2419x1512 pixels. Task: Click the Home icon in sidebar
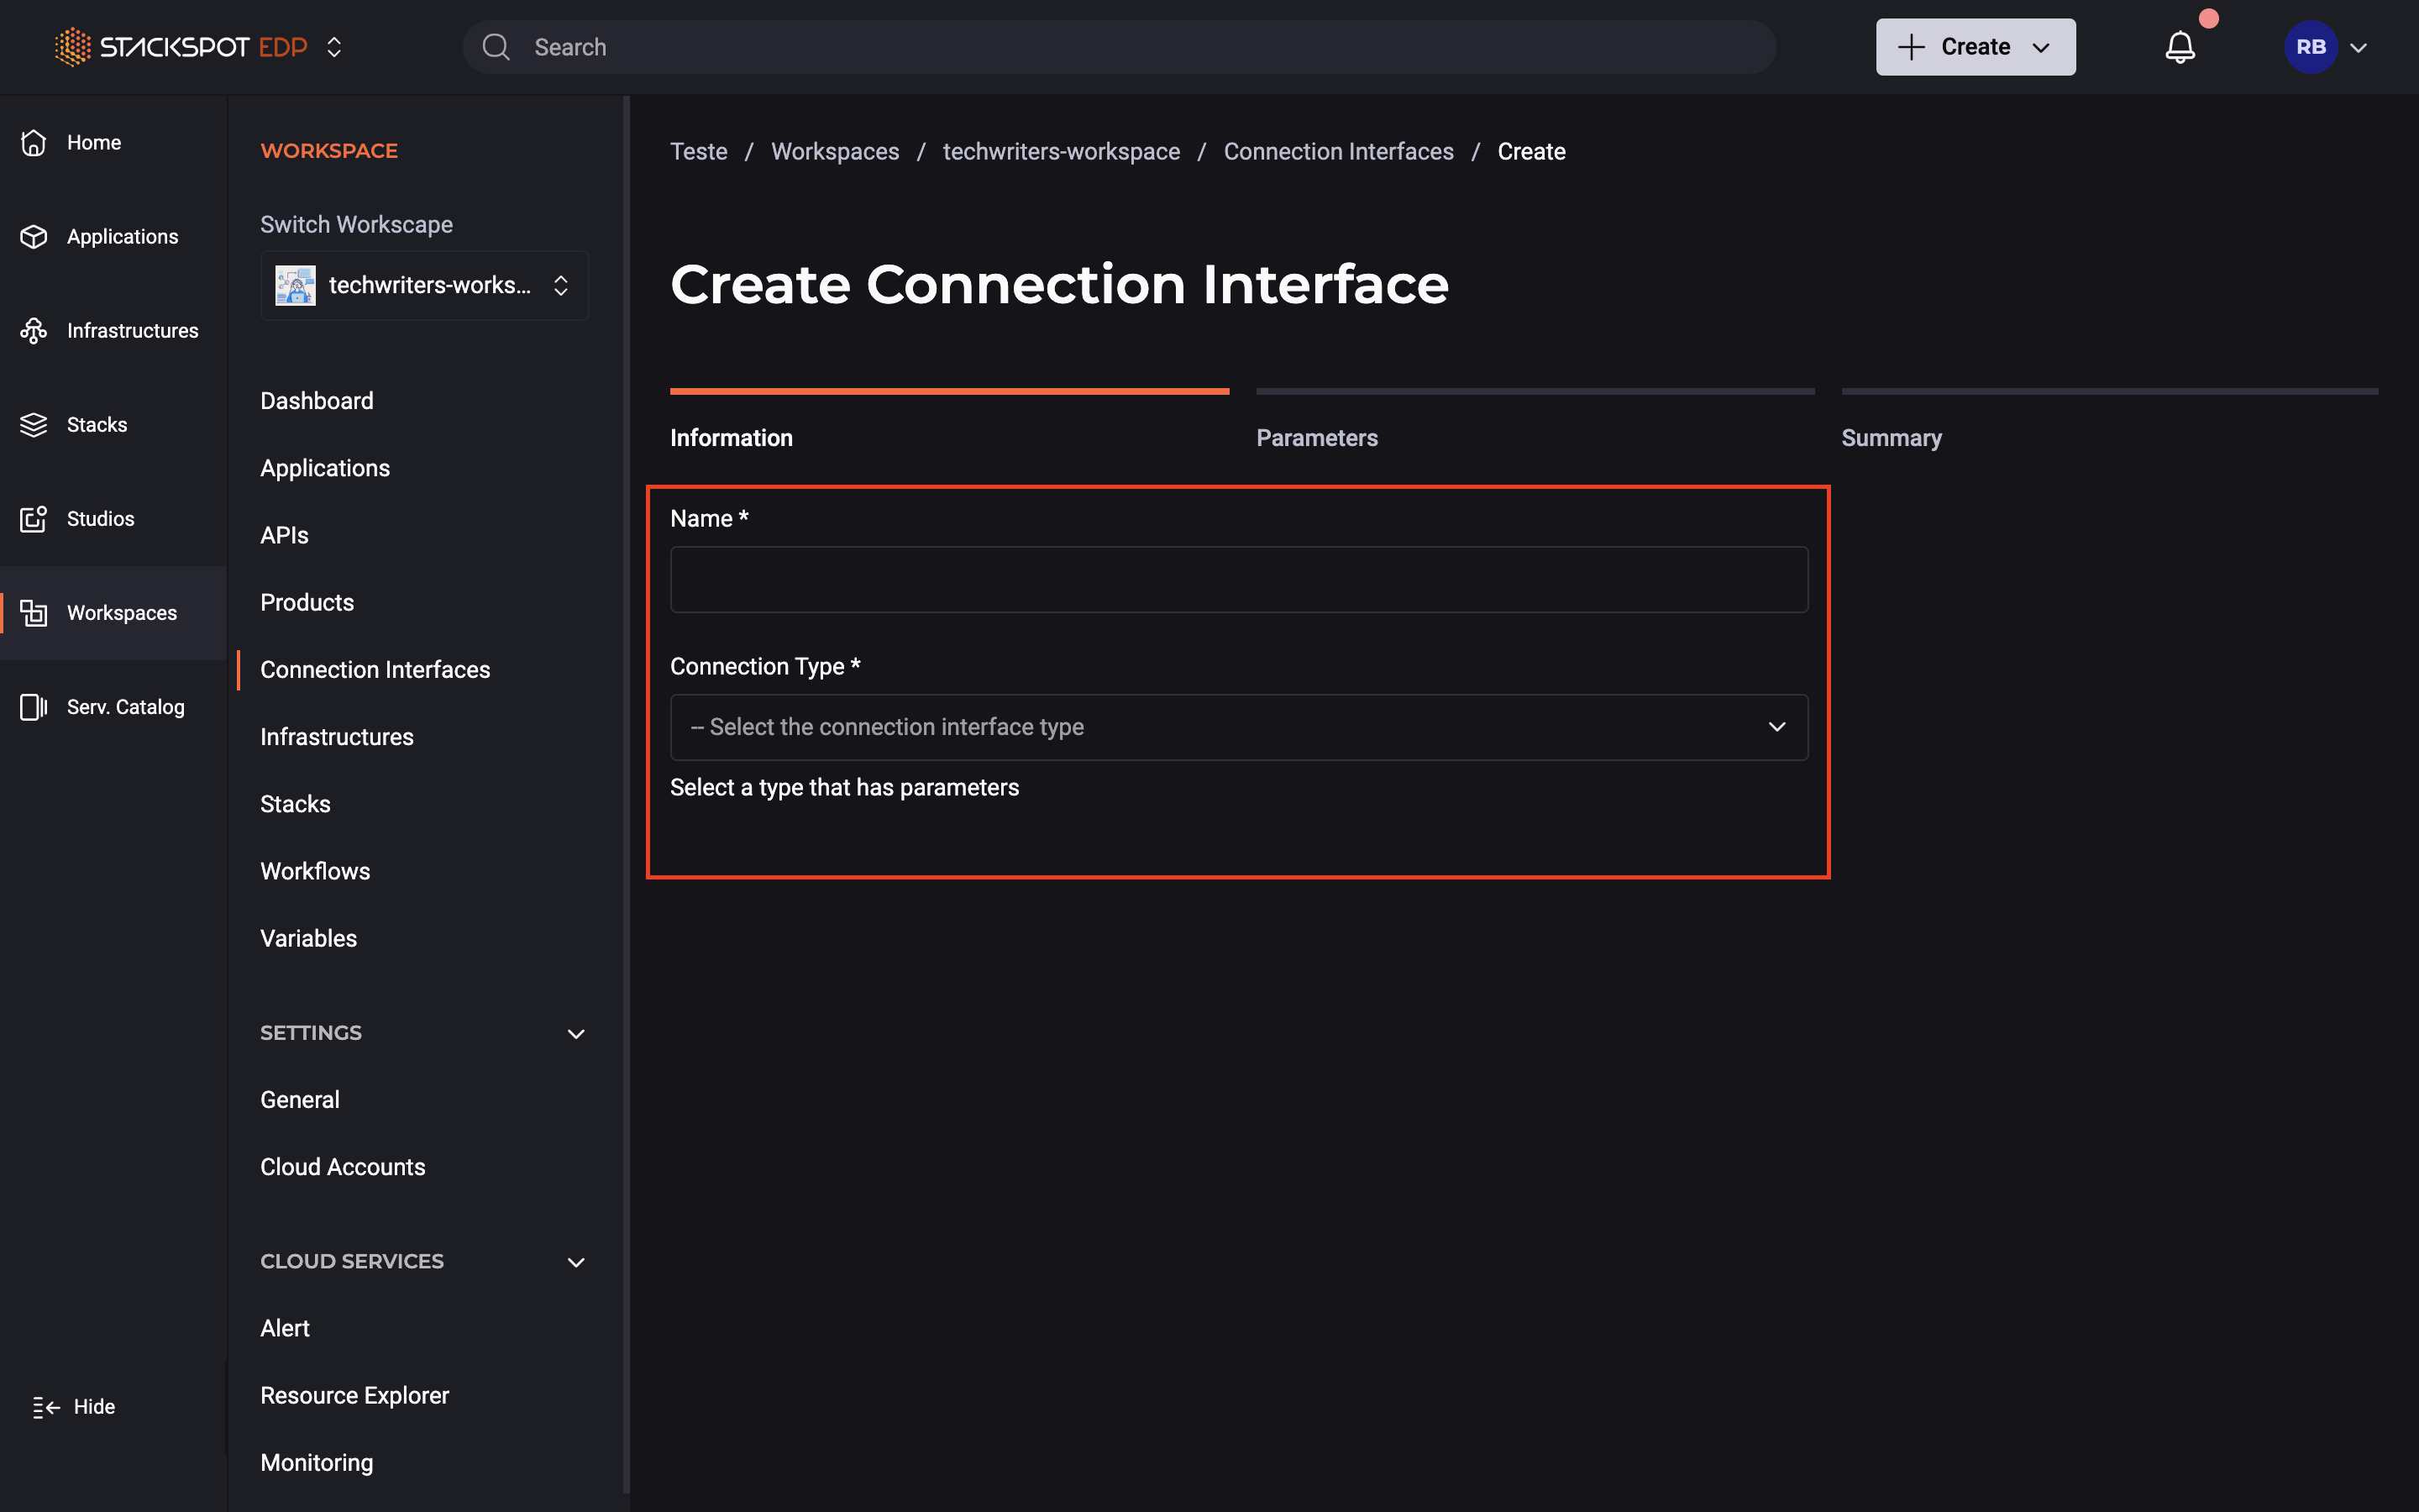click(34, 143)
